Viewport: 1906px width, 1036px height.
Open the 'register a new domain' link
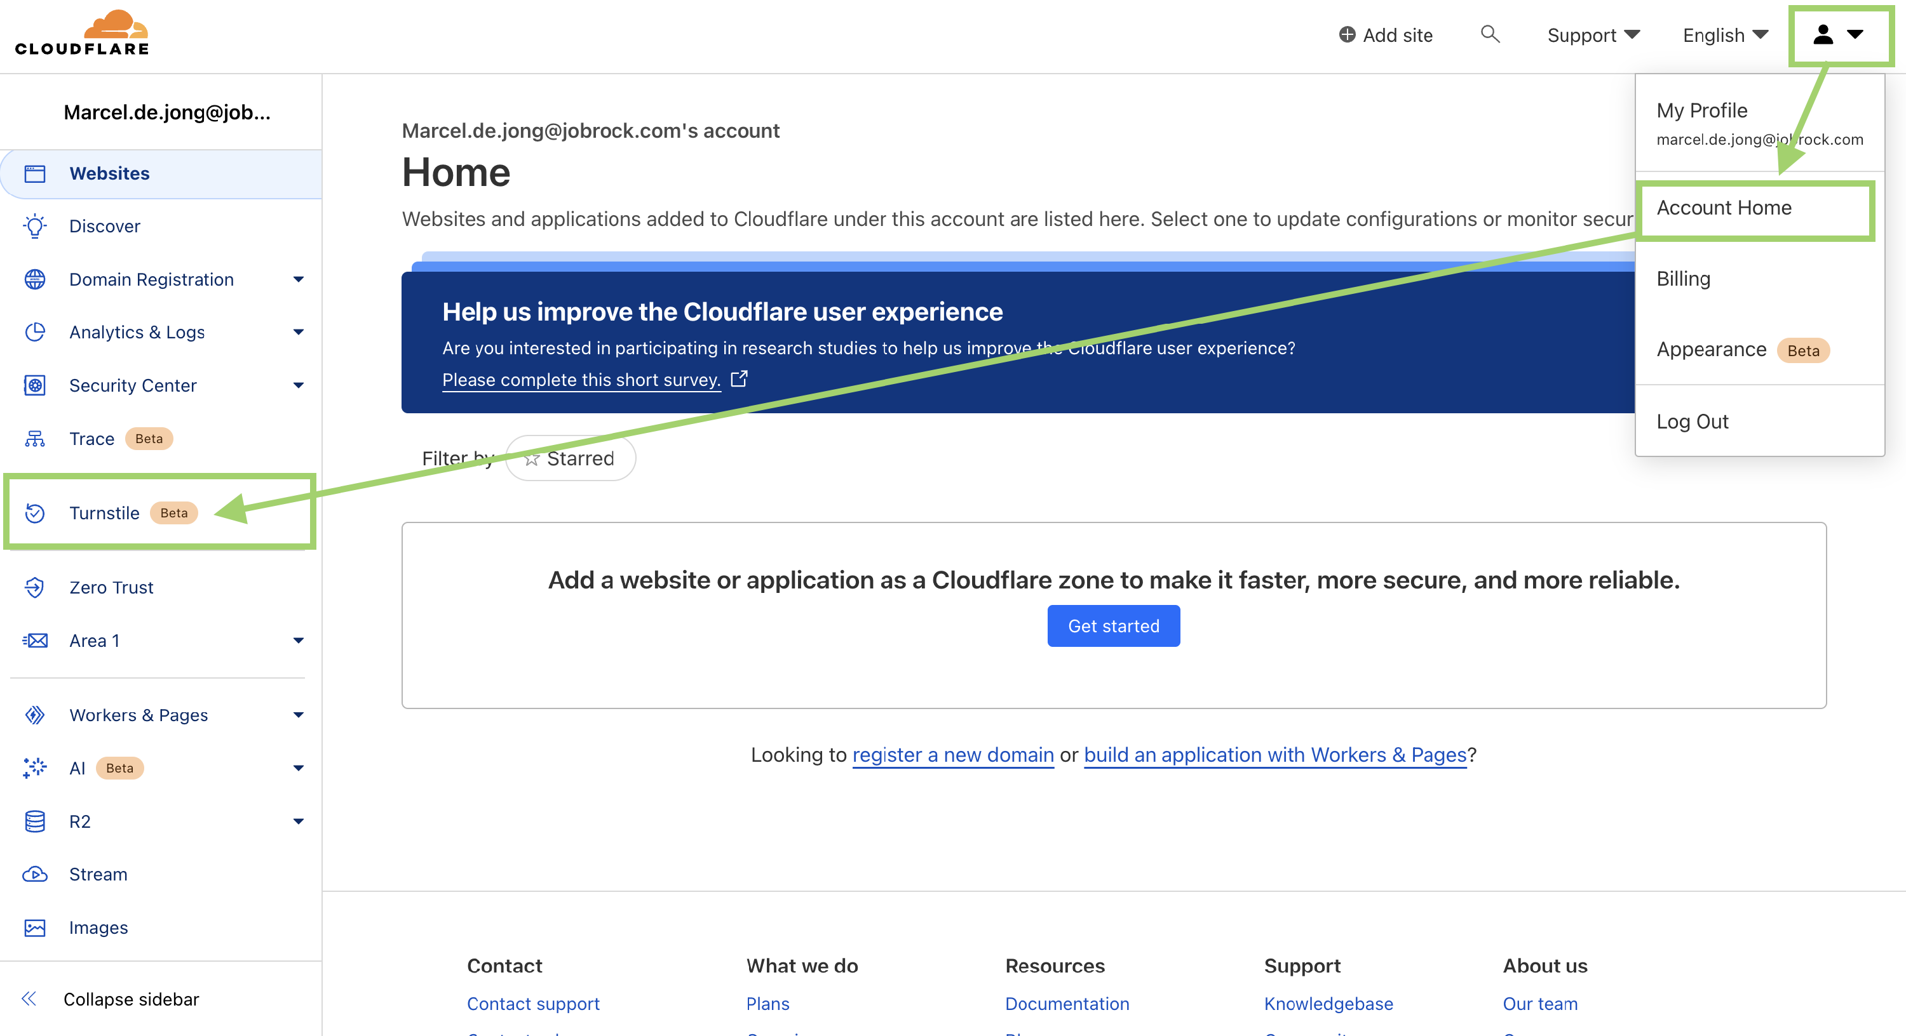coord(952,754)
